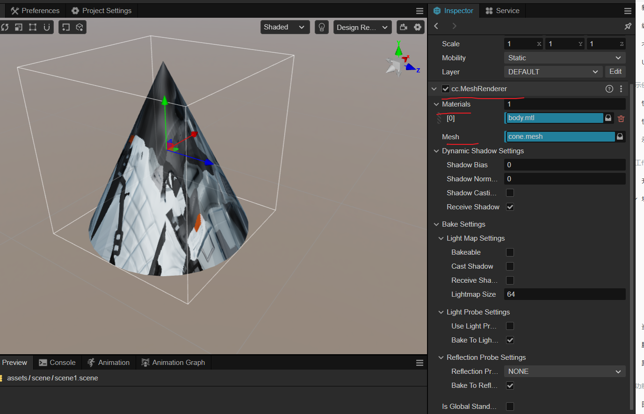
Task: Enable Cast Shadow under Light Map Settings
Action: tap(510, 266)
